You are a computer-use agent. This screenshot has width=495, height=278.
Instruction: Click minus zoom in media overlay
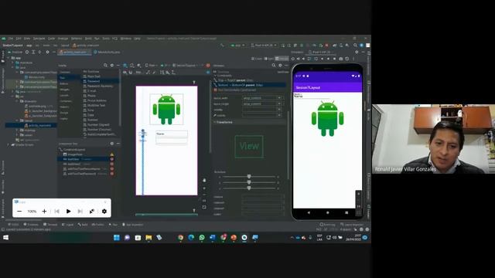tap(19, 211)
